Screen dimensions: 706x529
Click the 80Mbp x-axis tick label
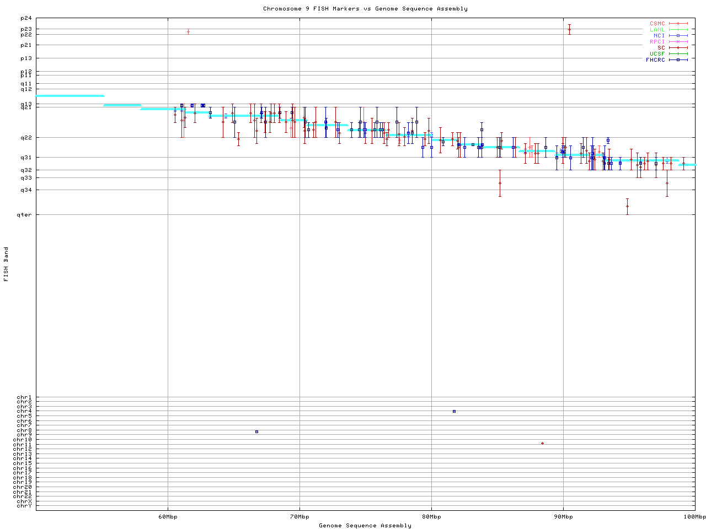click(x=431, y=517)
